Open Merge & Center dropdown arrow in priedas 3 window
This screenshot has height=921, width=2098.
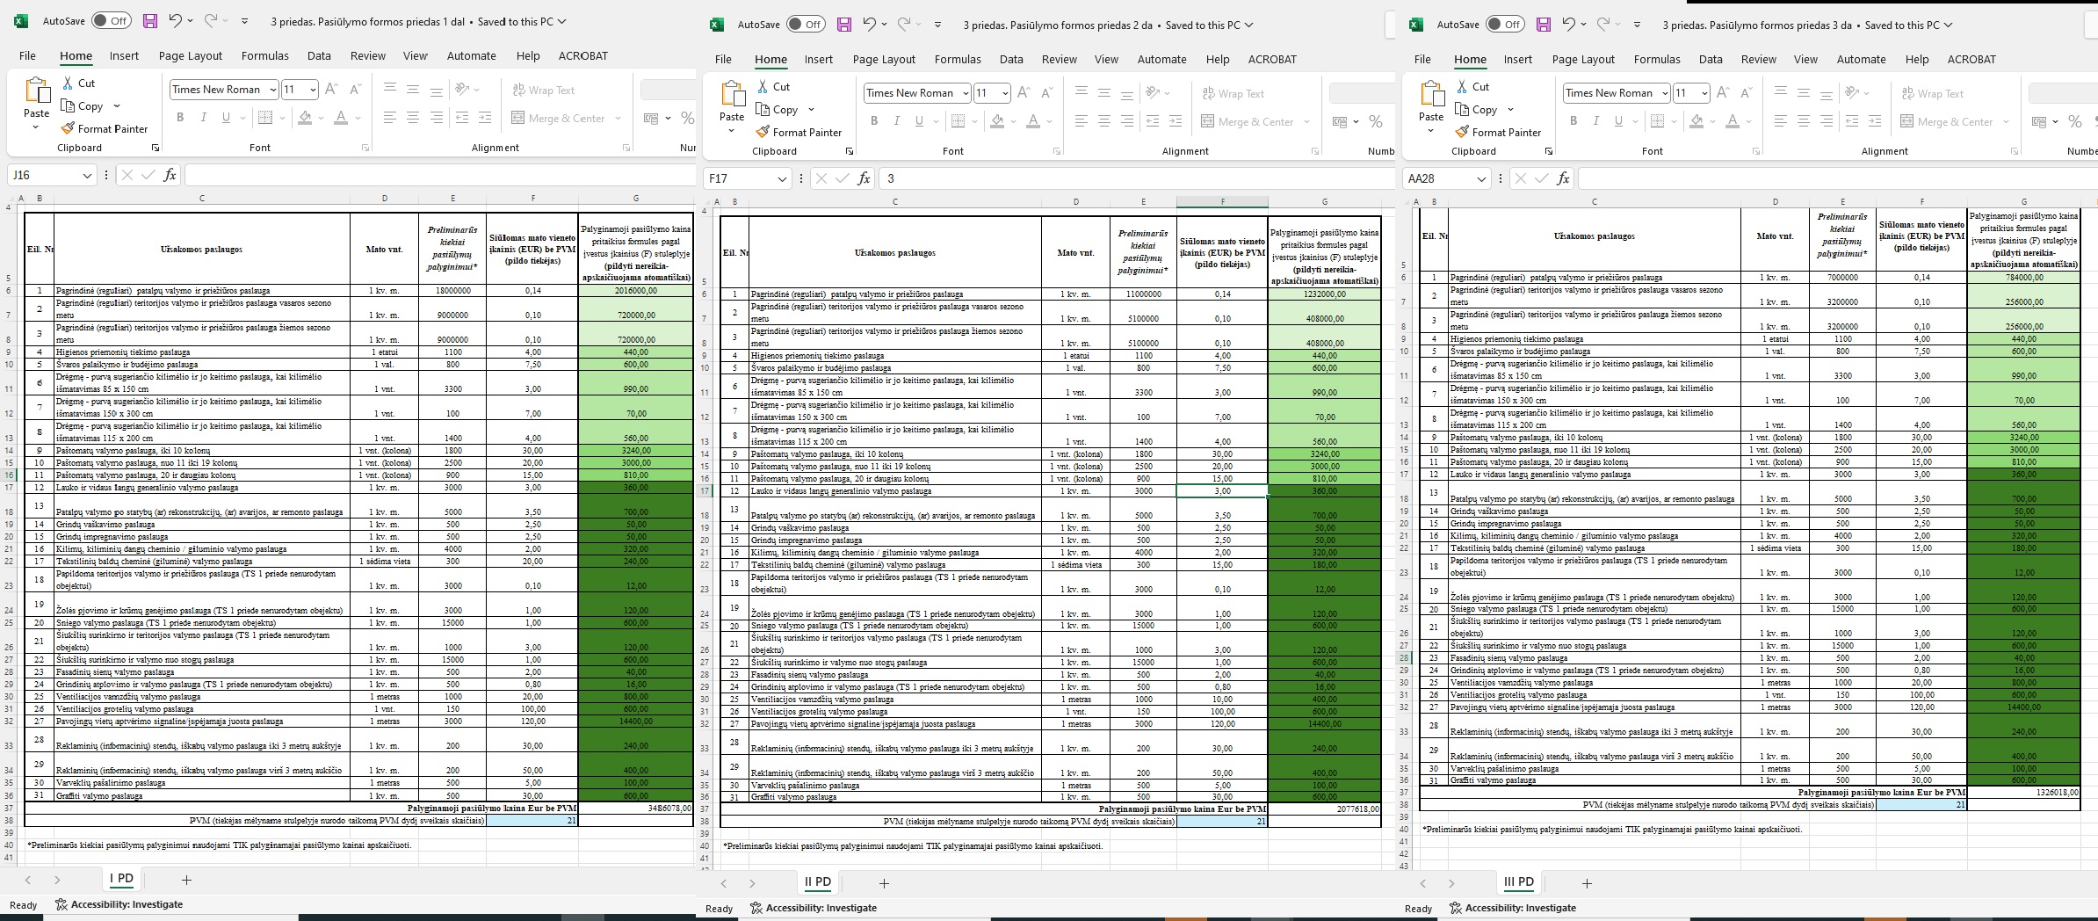click(2006, 122)
